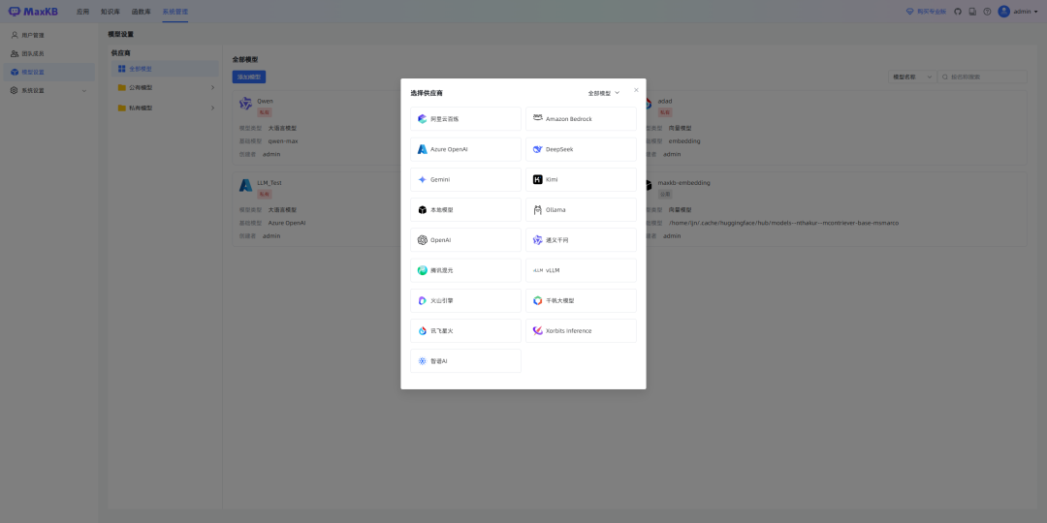The image size is (1047, 523).
Task: Choose the OpenAI provider card in dialog
Action: click(465, 240)
